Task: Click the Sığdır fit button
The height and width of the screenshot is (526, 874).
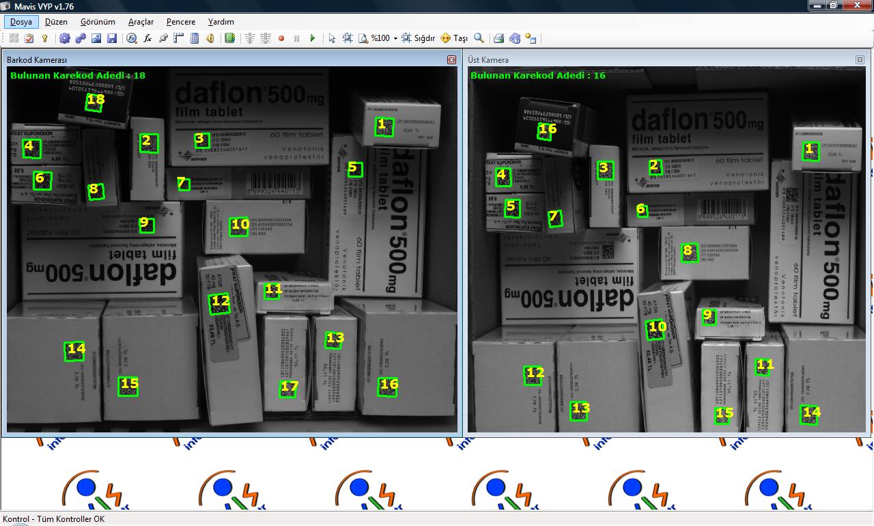Action: click(418, 38)
